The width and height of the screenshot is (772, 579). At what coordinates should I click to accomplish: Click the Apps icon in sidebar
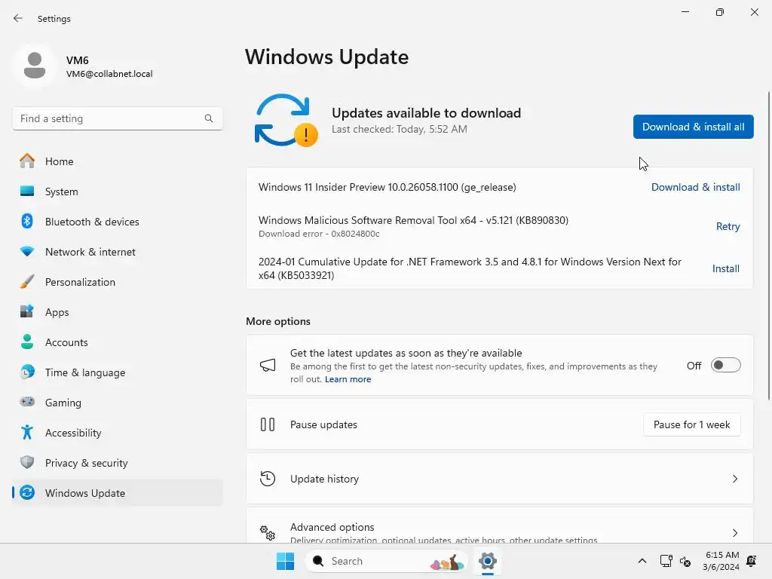(27, 311)
